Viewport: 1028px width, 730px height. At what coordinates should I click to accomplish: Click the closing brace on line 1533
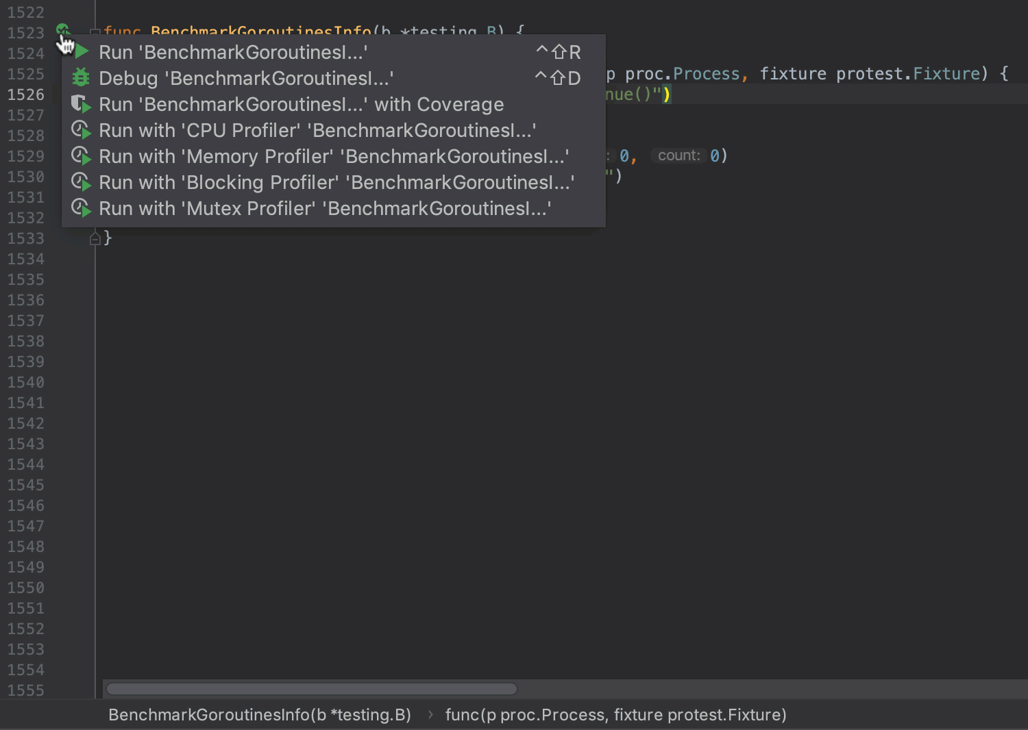point(108,238)
